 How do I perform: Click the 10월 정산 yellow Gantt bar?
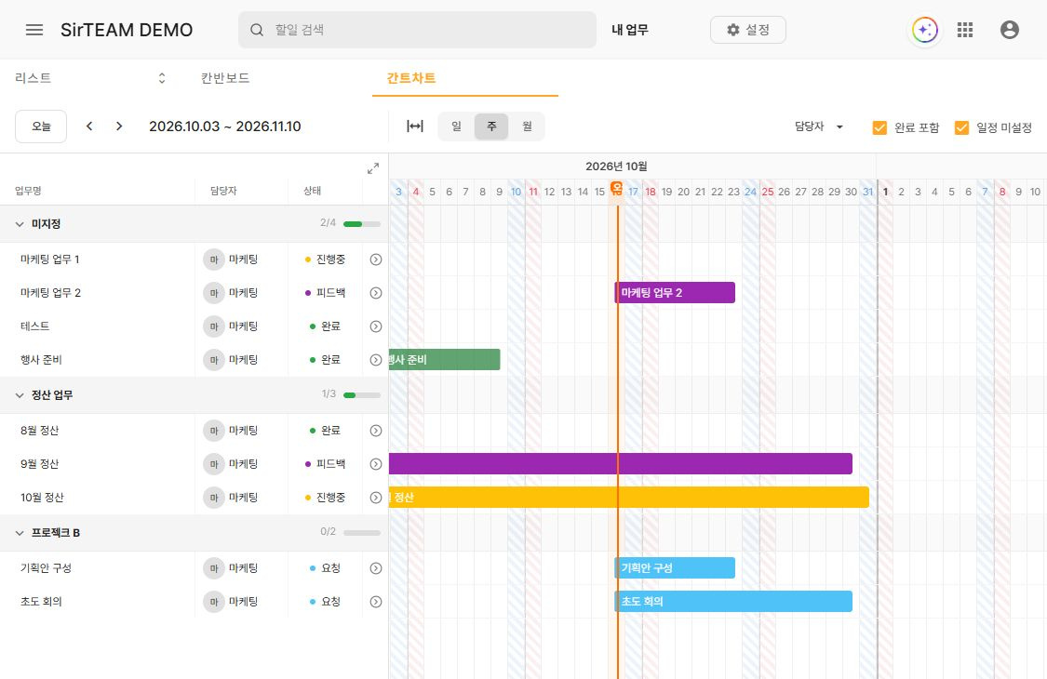pyautogui.click(x=629, y=497)
